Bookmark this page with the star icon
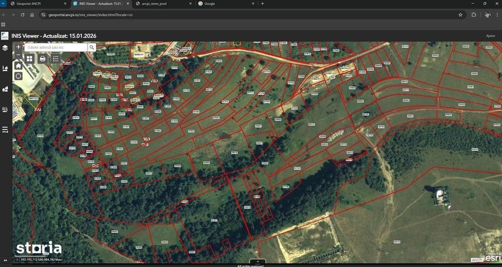502x267 pixels. pos(460,14)
